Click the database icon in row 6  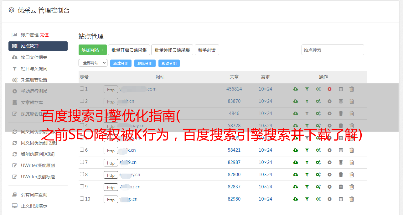(341, 150)
